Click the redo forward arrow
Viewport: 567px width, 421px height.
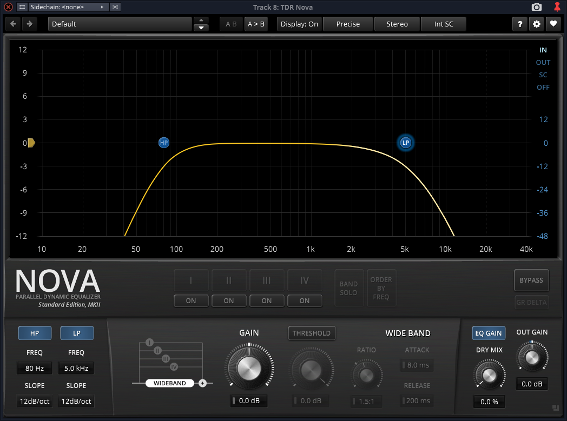[29, 24]
